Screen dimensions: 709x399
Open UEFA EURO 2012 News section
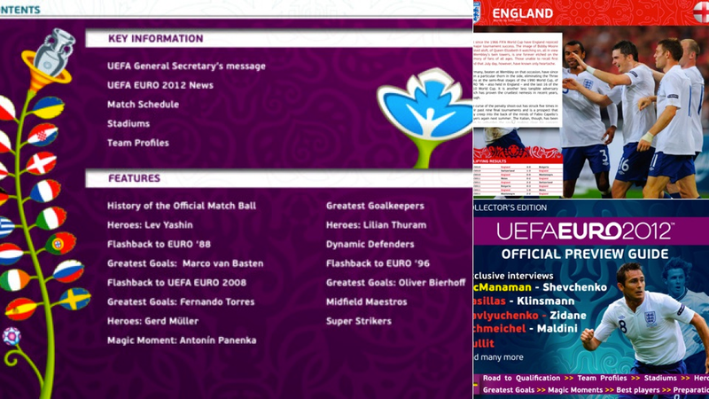(160, 85)
